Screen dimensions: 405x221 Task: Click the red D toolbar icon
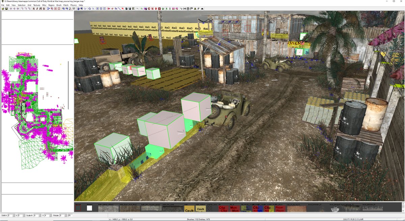(156, 9)
